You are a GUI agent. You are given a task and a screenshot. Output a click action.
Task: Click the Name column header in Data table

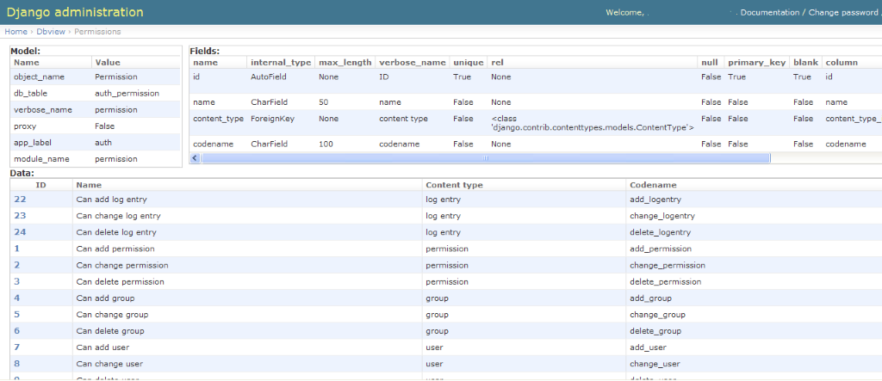point(87,185)
